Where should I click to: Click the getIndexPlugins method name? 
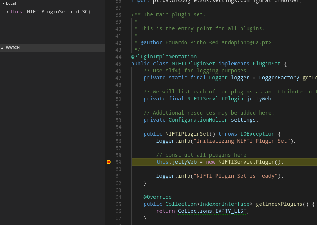click(279, 204)
